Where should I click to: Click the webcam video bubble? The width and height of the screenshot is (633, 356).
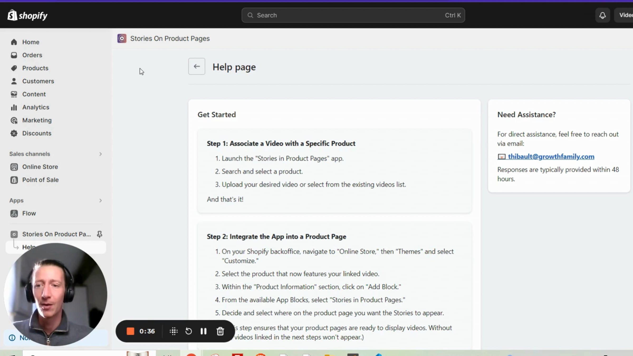click(55, 294)
